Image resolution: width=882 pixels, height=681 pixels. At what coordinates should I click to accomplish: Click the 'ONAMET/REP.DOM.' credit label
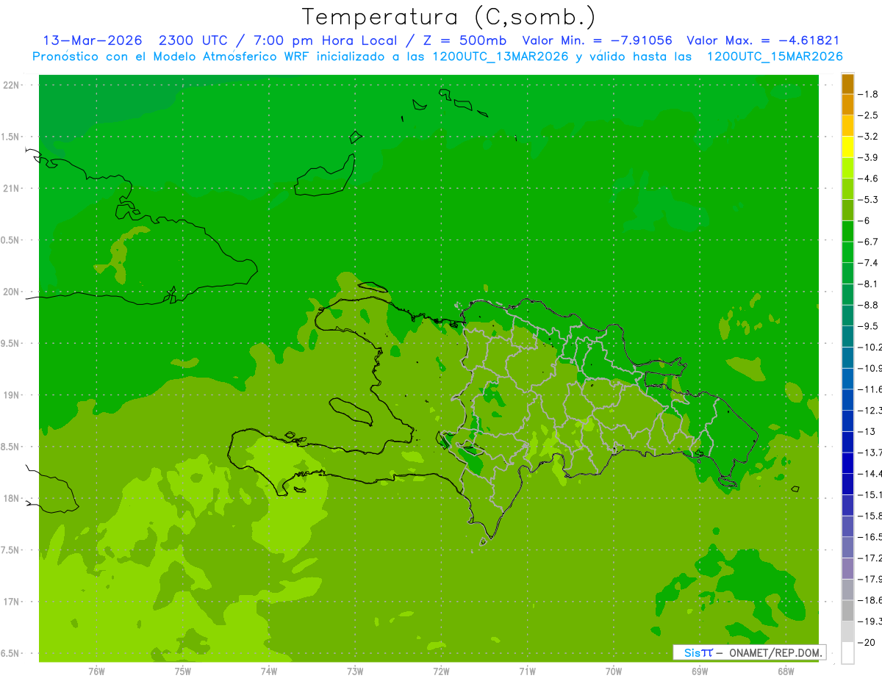click(x=775, y=652)
